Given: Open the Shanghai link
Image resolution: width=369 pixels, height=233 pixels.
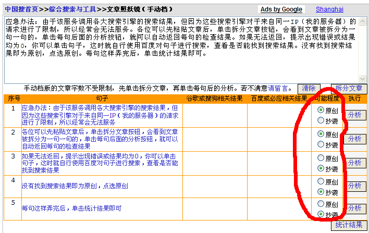Looking at the screenshot, I should coord(329,9).
